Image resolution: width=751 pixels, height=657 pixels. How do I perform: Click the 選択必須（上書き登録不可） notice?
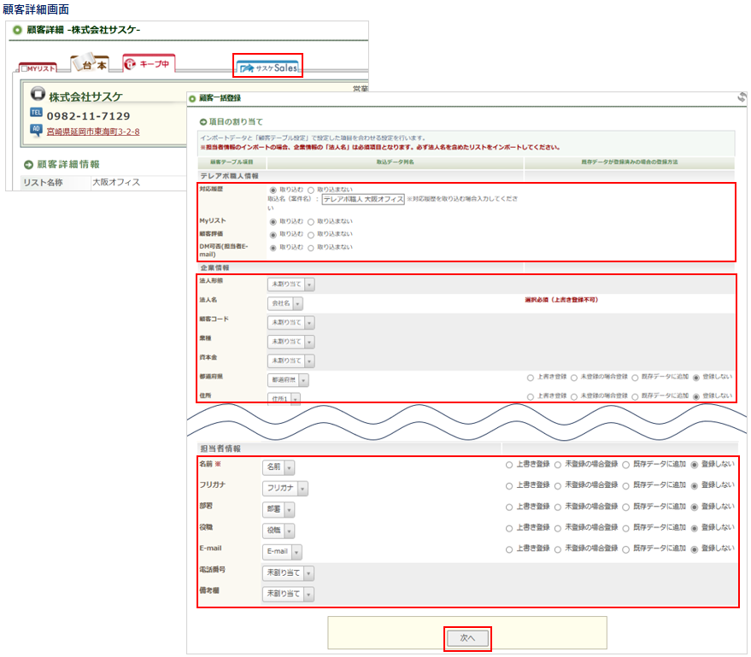[x=561, y=300]
